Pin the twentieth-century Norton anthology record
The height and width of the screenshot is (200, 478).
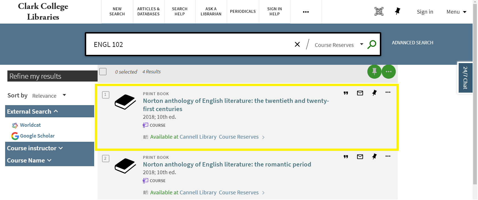click(374, 93)
